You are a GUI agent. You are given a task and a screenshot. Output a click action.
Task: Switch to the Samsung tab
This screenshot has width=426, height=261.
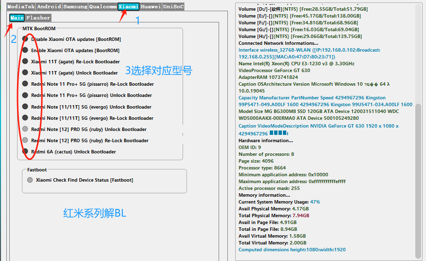75,7
